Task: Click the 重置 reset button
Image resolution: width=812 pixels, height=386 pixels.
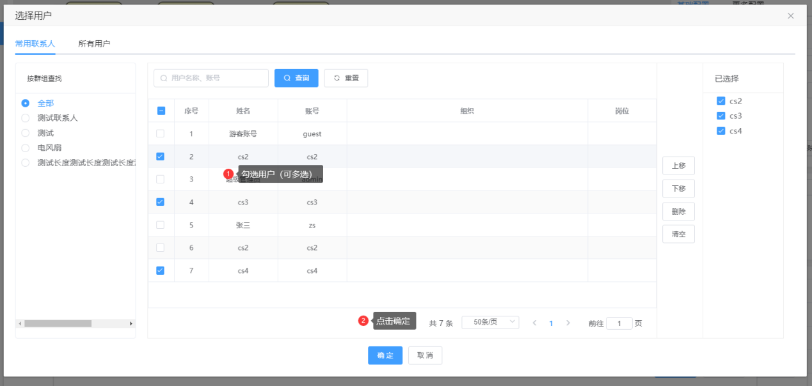Action: click(346, 78)
